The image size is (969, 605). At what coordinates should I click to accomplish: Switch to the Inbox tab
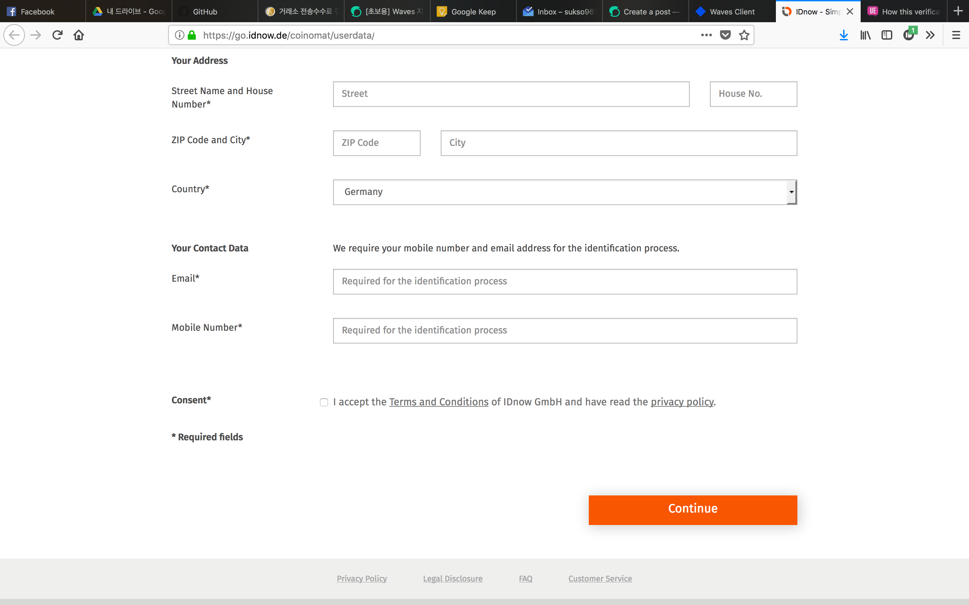tap(560, 12)
